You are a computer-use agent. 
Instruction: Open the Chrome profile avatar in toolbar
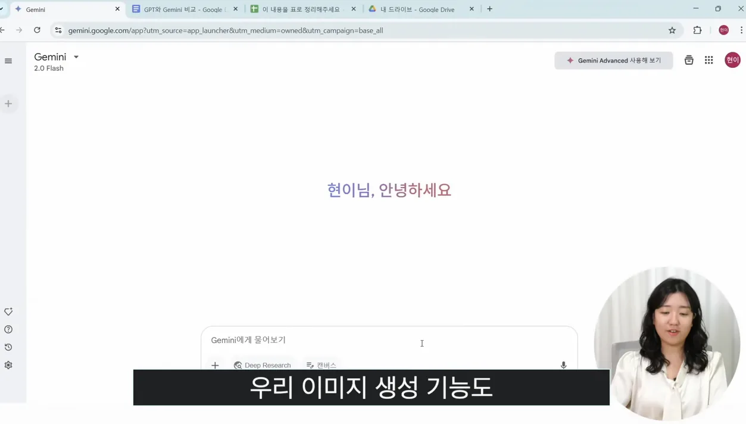point(723,30)
